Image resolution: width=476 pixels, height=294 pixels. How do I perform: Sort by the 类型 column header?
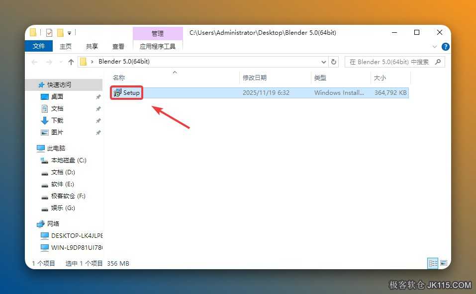pyautogui.click(x=320, y=77)
